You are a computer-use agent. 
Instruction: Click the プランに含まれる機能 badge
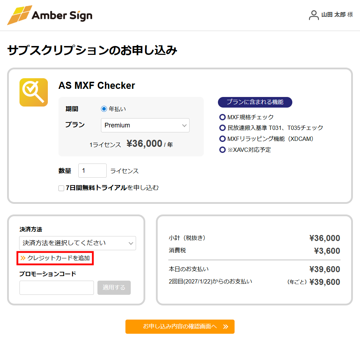(255, 102)
